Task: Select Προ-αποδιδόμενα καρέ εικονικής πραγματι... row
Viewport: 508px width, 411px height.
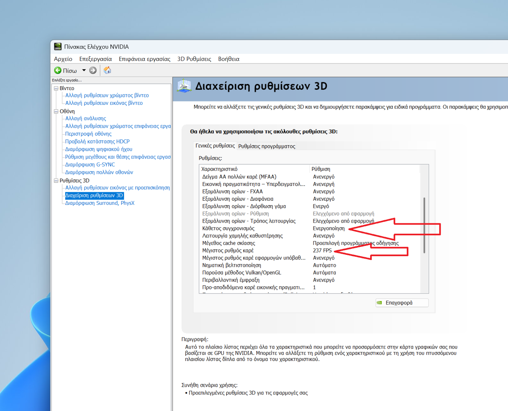Action: pos(309,287)
